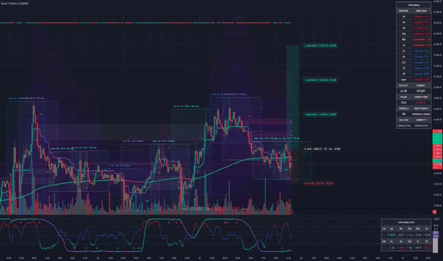Select the 45m downtrend row value 1.28
Viewport: 443px width, 261px height.
[x=421, y=39]
